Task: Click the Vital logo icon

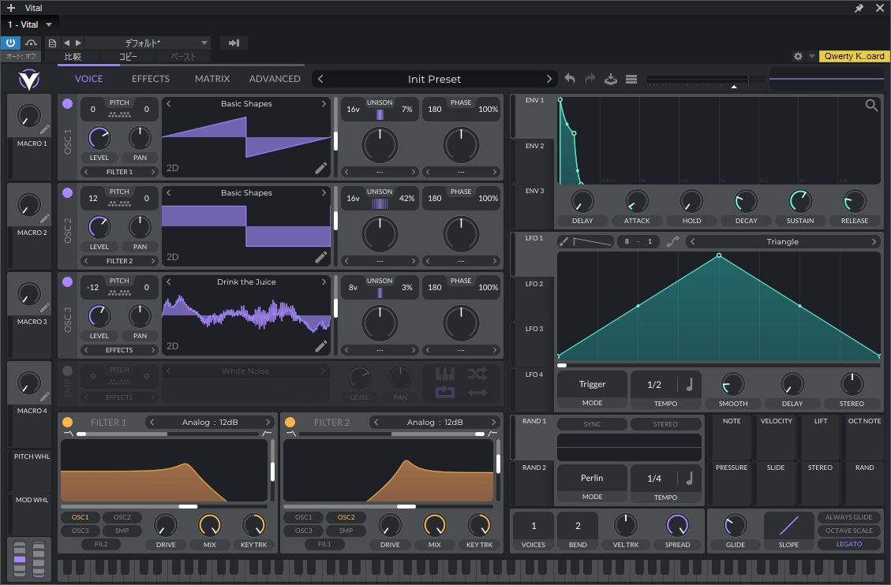Action: 28,80
